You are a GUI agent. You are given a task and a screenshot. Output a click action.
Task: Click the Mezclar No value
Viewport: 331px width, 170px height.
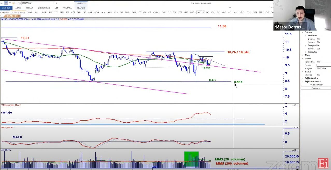[x=318, y=75]
